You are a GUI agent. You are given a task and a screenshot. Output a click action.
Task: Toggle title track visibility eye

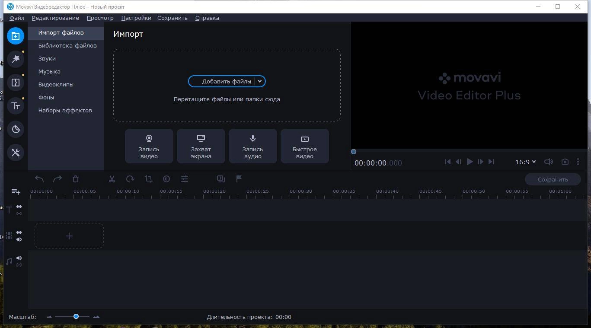pos(19,207)
